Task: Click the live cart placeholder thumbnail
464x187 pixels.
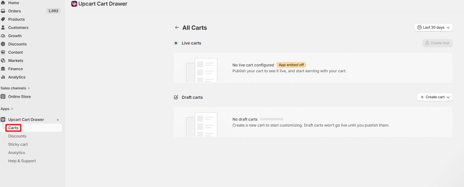Action: pyautogui.click(x=202, y=70)
